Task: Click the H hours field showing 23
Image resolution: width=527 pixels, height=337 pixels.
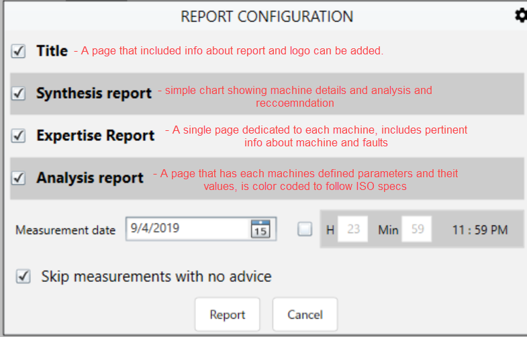Action: tap(352, 229)
